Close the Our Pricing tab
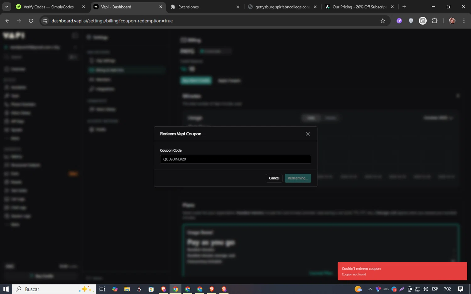 pyautogui.click(x=392, y=7)
